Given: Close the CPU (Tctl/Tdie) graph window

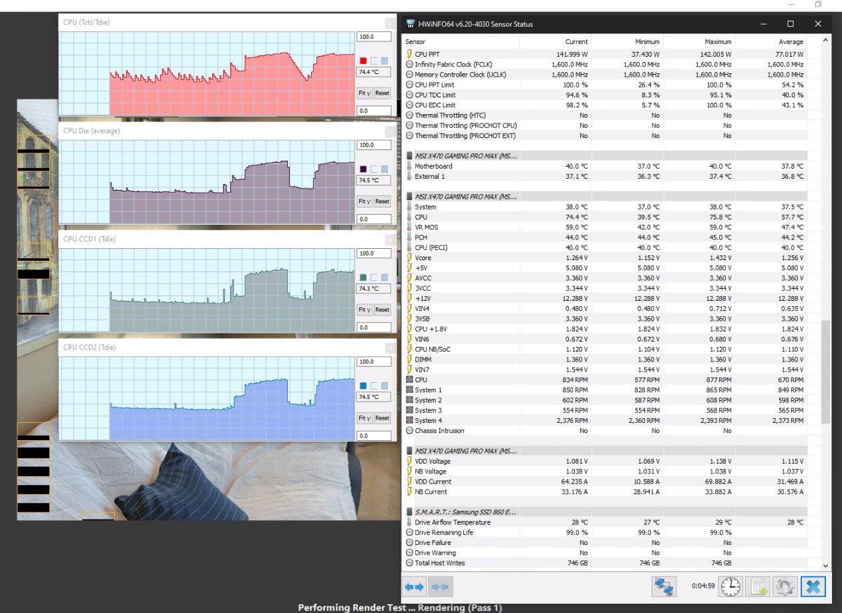Looking at the screenshot, I should click(390, 22).
